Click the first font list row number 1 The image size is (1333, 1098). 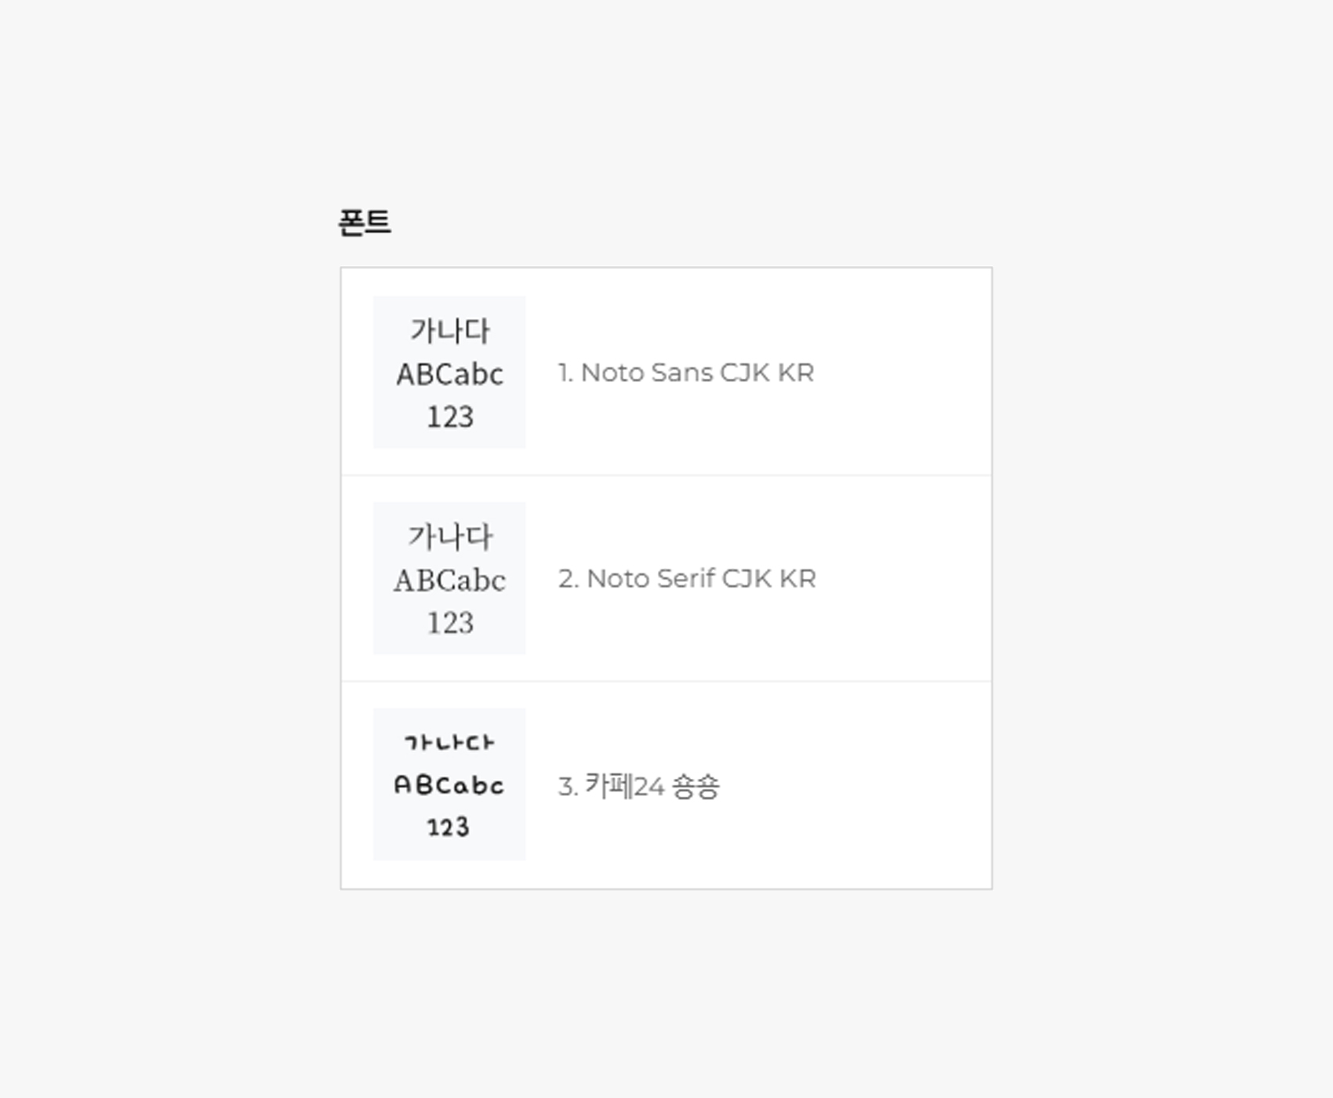(x=565, y=373)
